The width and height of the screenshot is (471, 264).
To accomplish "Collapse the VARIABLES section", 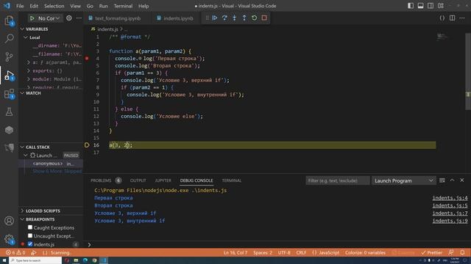I will 22,29.
